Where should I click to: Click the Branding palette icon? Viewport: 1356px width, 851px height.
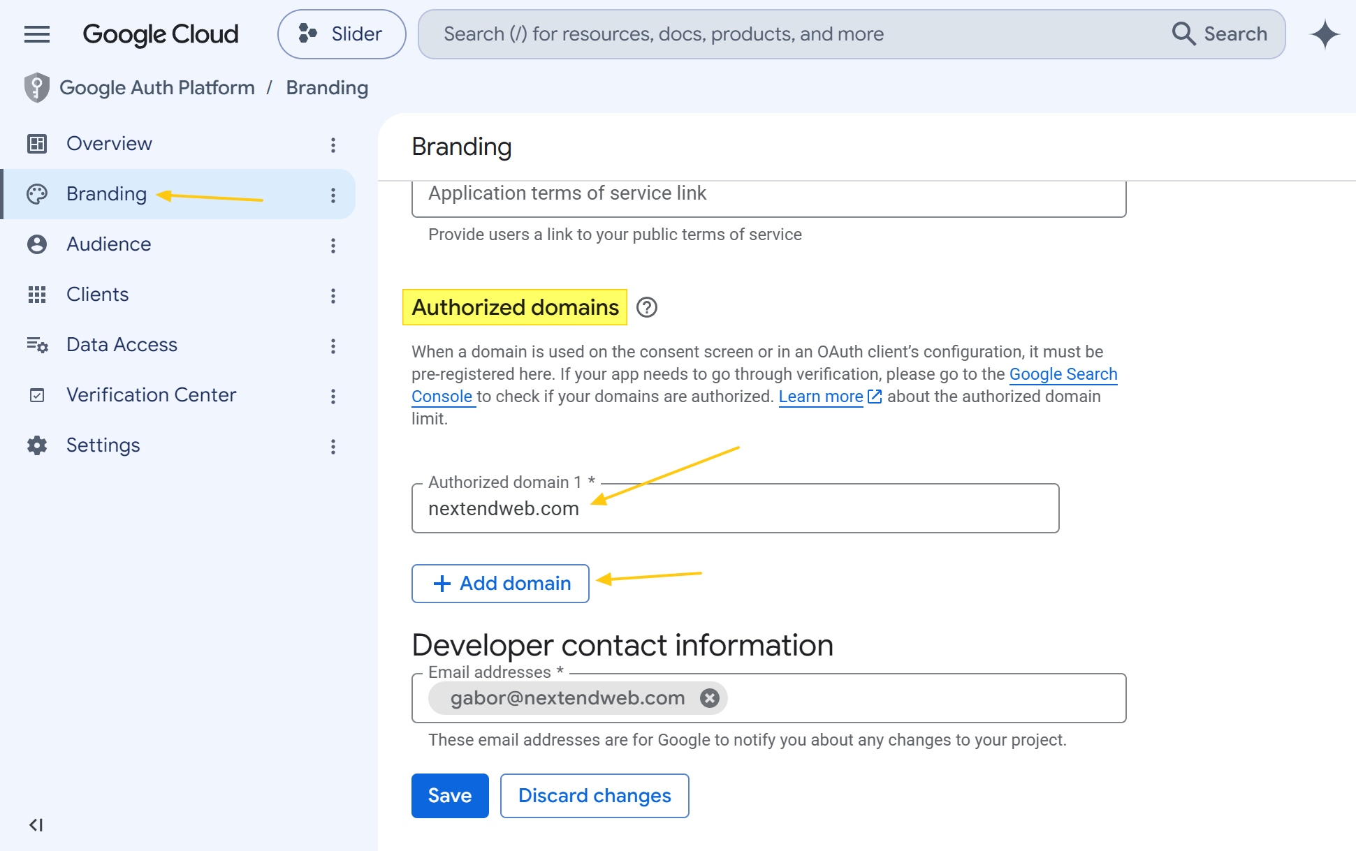click(x=37, y=194)
